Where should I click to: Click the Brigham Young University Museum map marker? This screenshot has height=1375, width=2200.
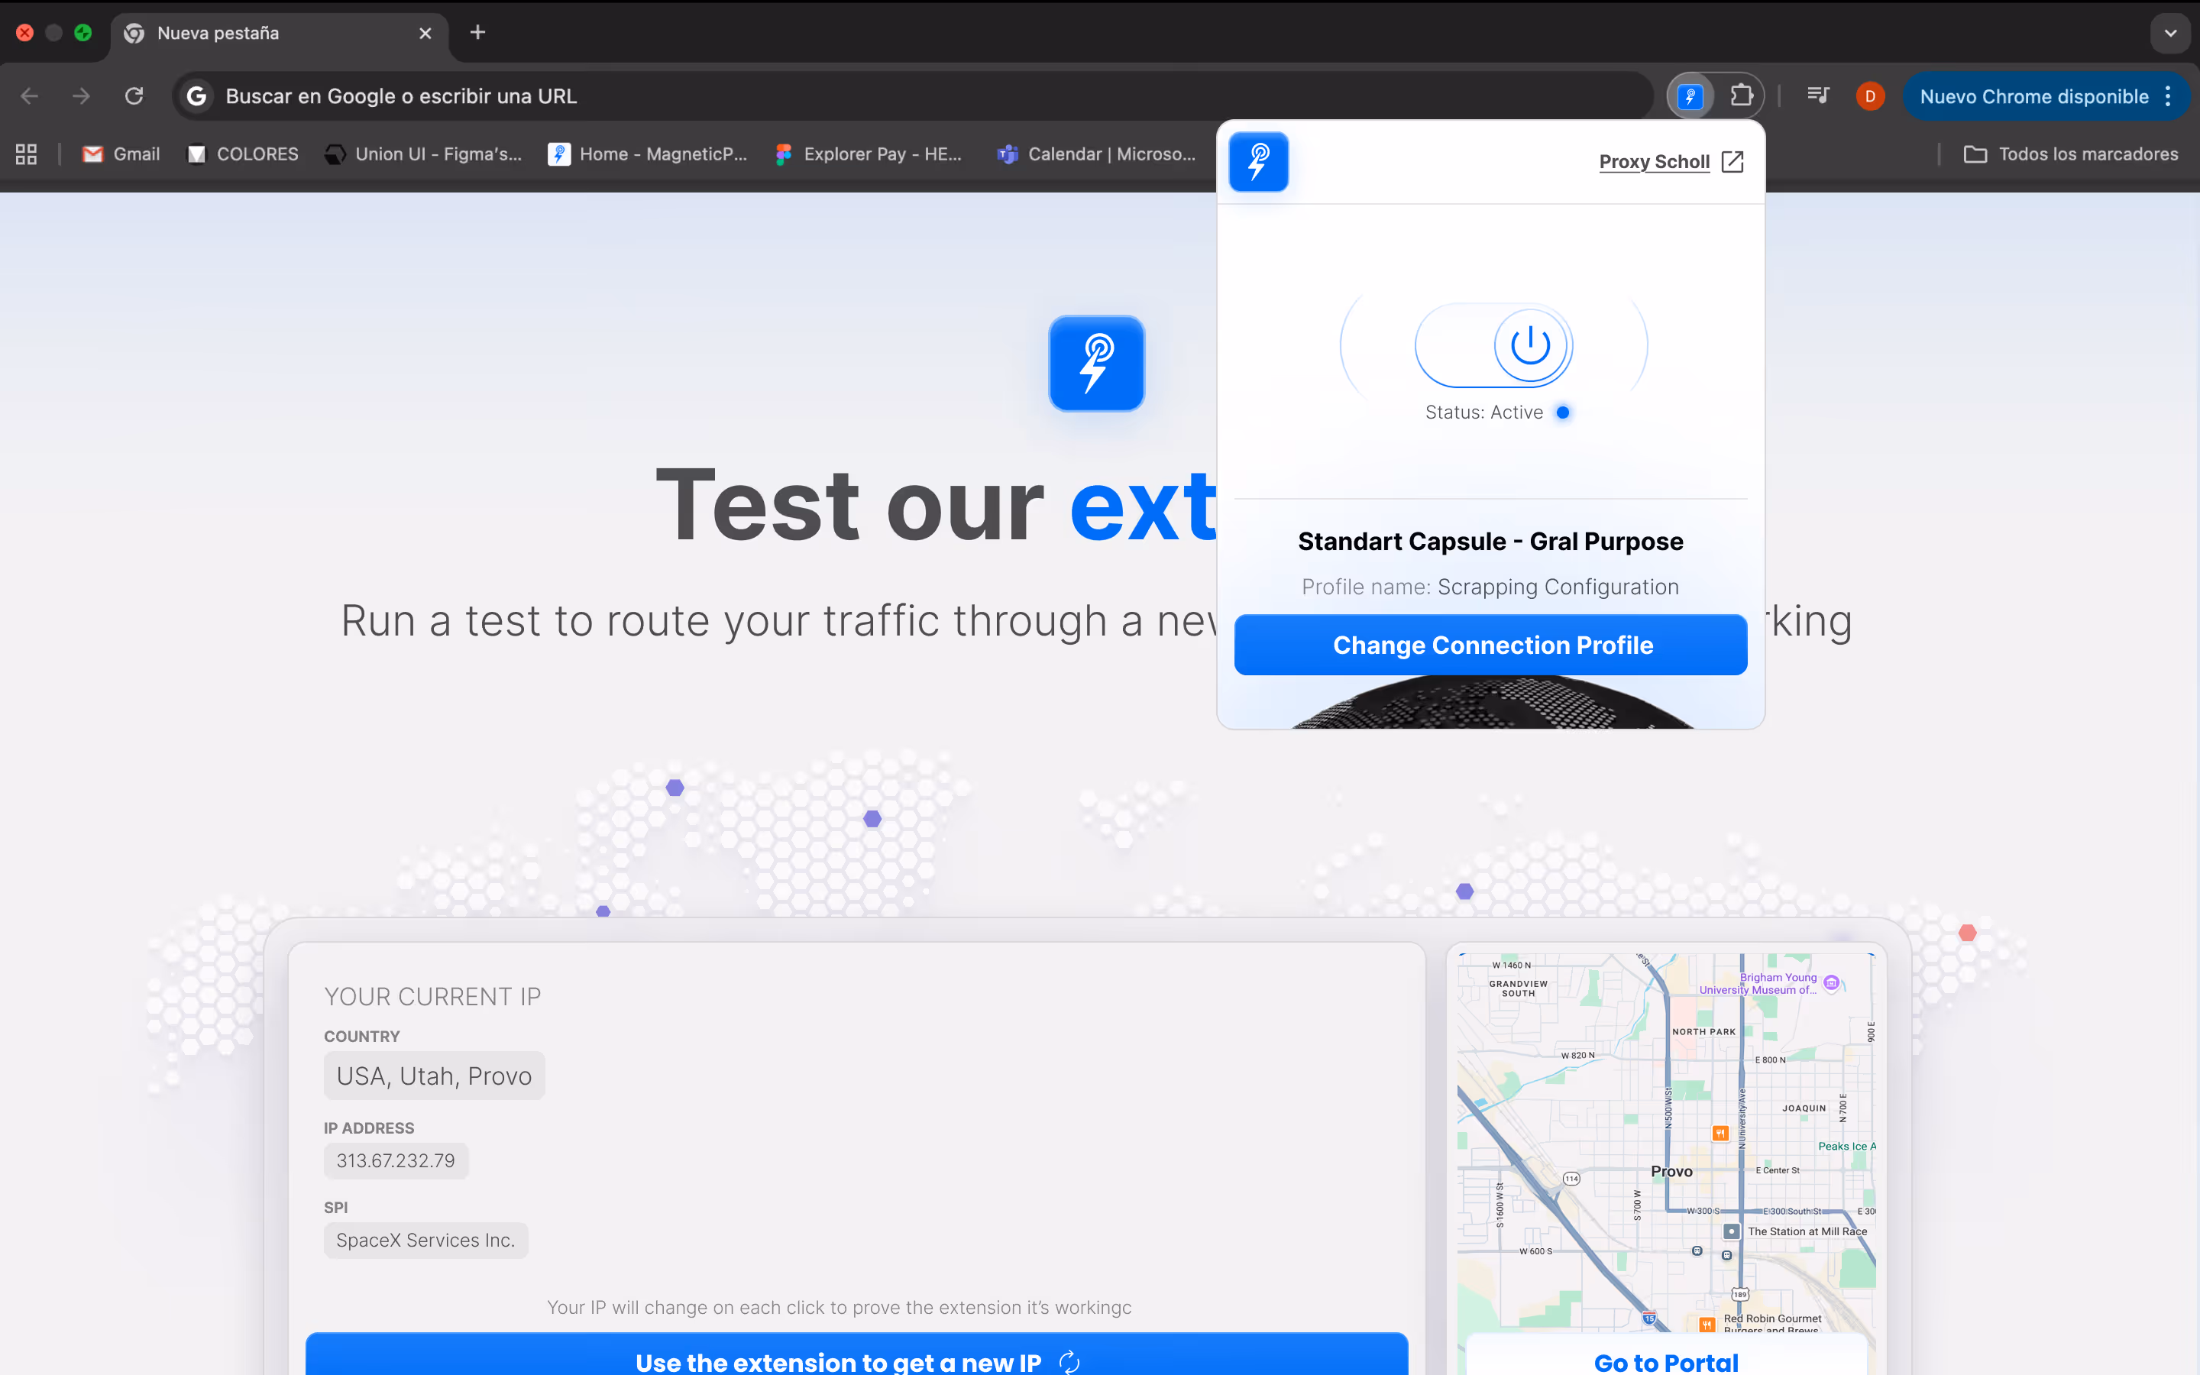(1832, 983)
